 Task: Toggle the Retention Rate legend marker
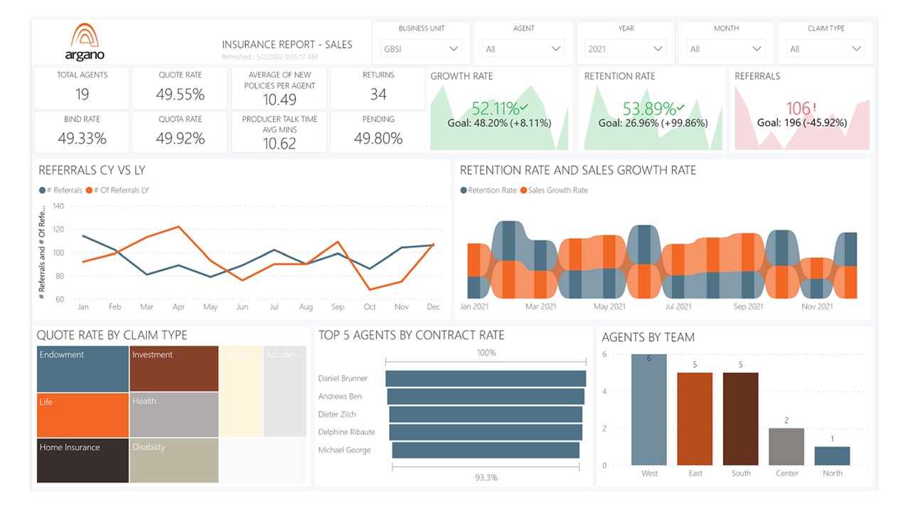click(464, 191)
